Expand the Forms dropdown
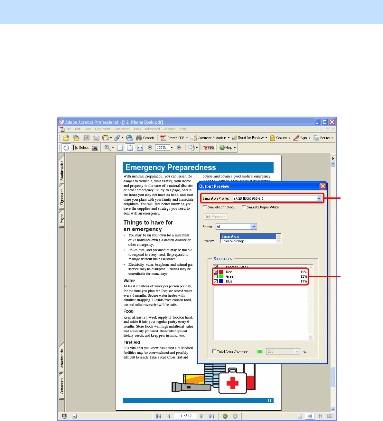The width and height of the screenshot is (383, 421). tap(332, 138)
